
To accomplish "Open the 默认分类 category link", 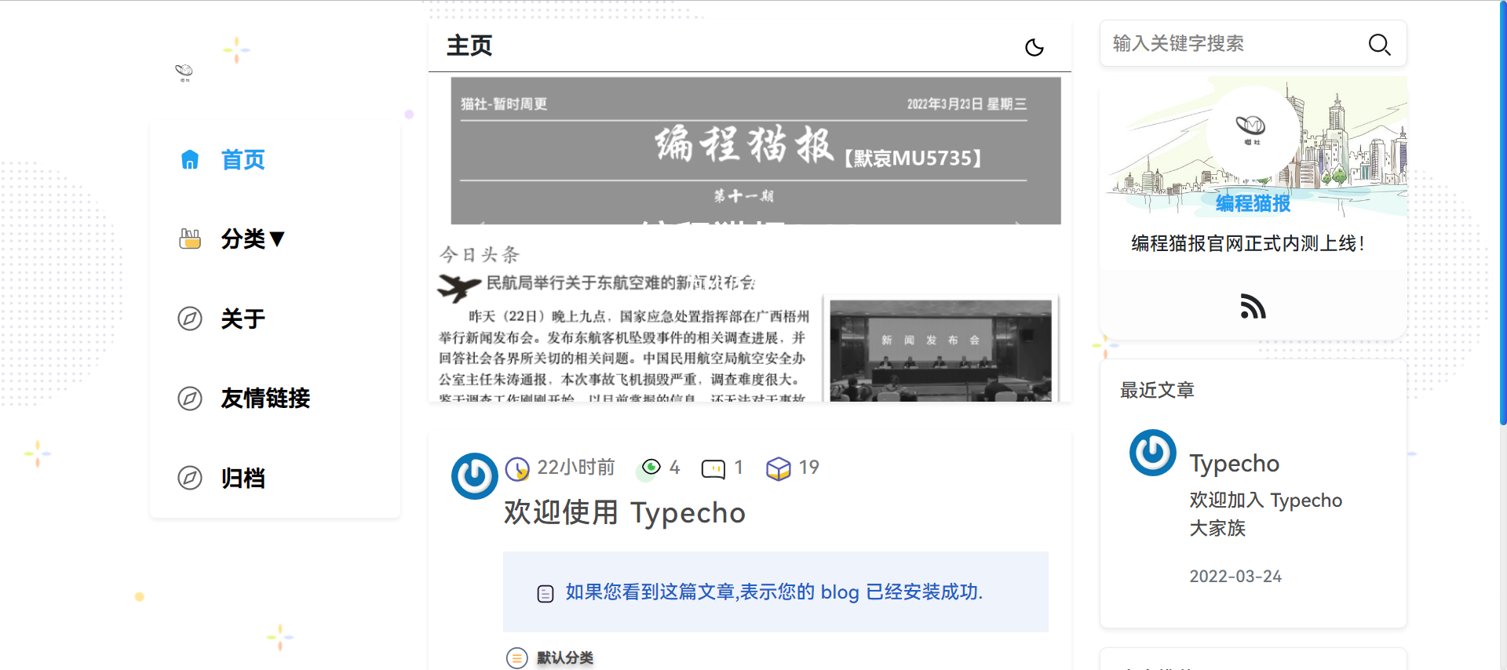I will coord(565,657).
